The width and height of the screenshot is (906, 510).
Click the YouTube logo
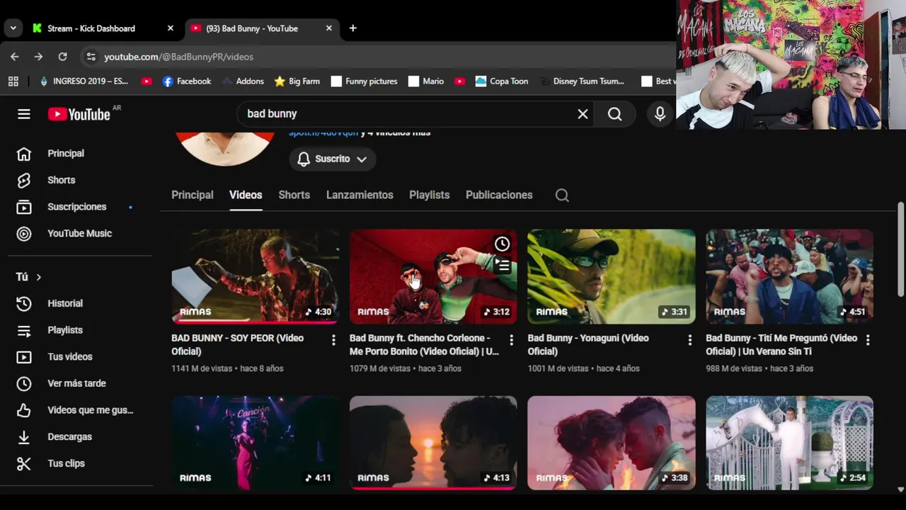79,114
